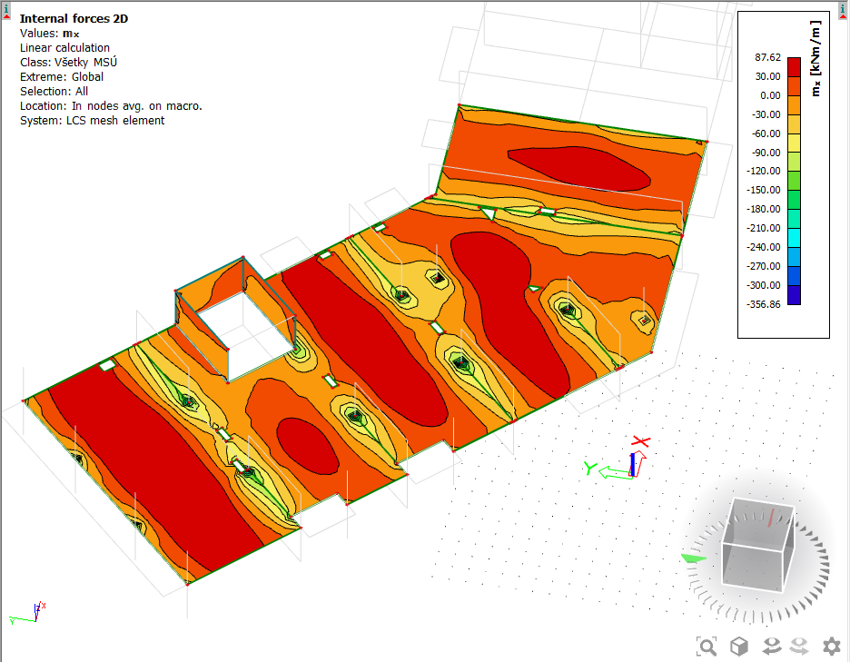Click the zoom-all magnifier icon
850x662 pixels.
[707, 647]
